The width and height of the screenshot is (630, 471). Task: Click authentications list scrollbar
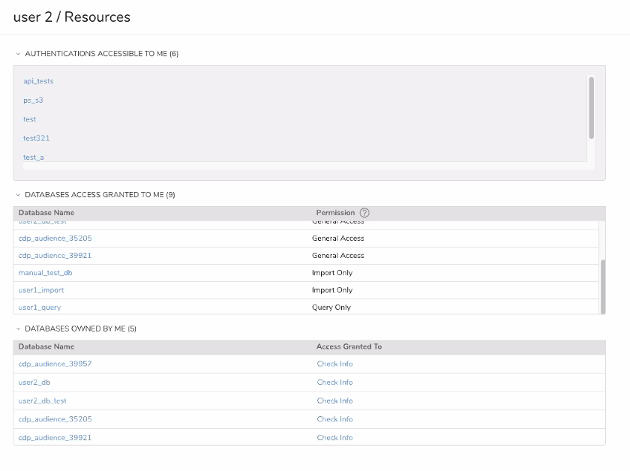point(592,107)
